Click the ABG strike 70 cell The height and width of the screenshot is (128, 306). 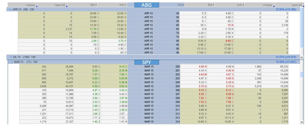tap(177, 33)
